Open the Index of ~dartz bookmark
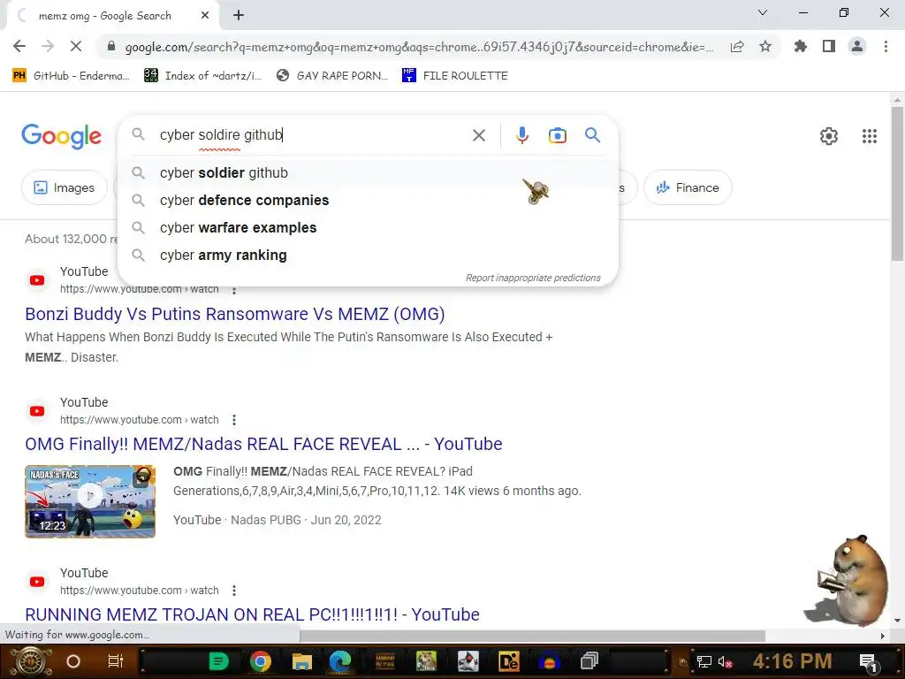 (x=202, y=76)
